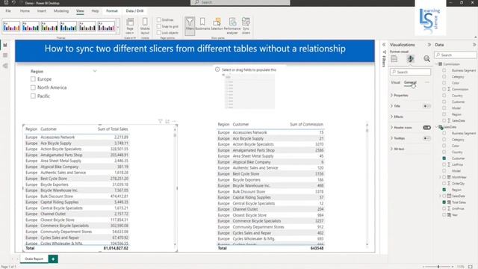Select the third theme thumbnail

49,27
